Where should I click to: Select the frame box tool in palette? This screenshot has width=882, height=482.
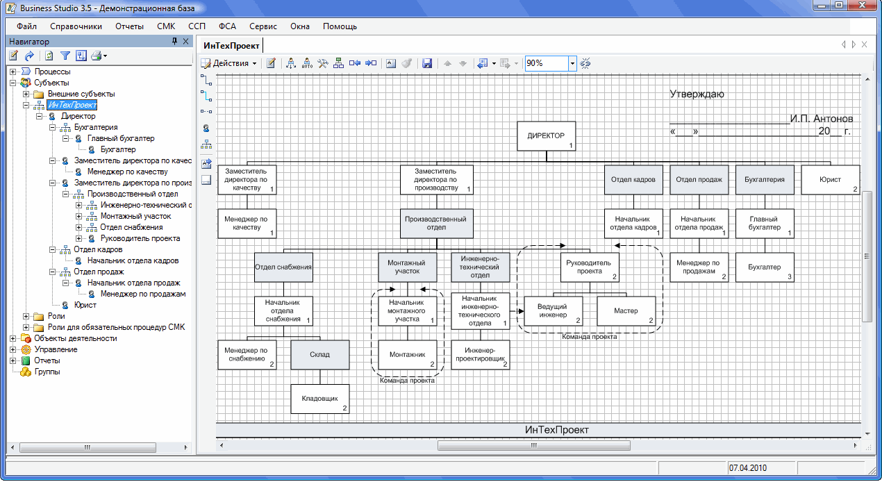[206, 180]
